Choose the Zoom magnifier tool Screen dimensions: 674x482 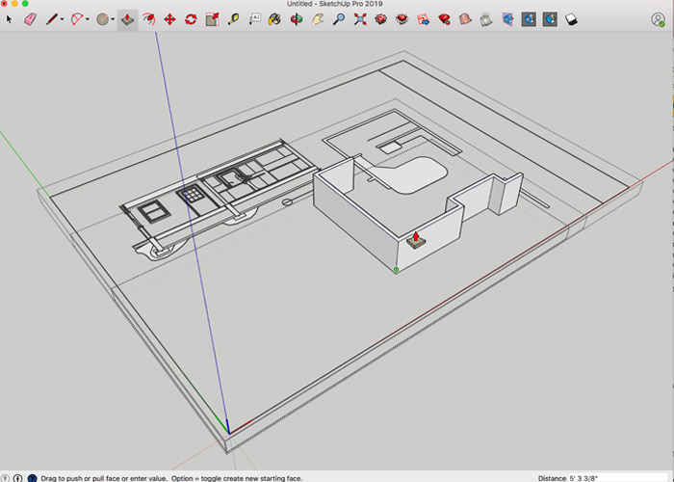(339, 19)
